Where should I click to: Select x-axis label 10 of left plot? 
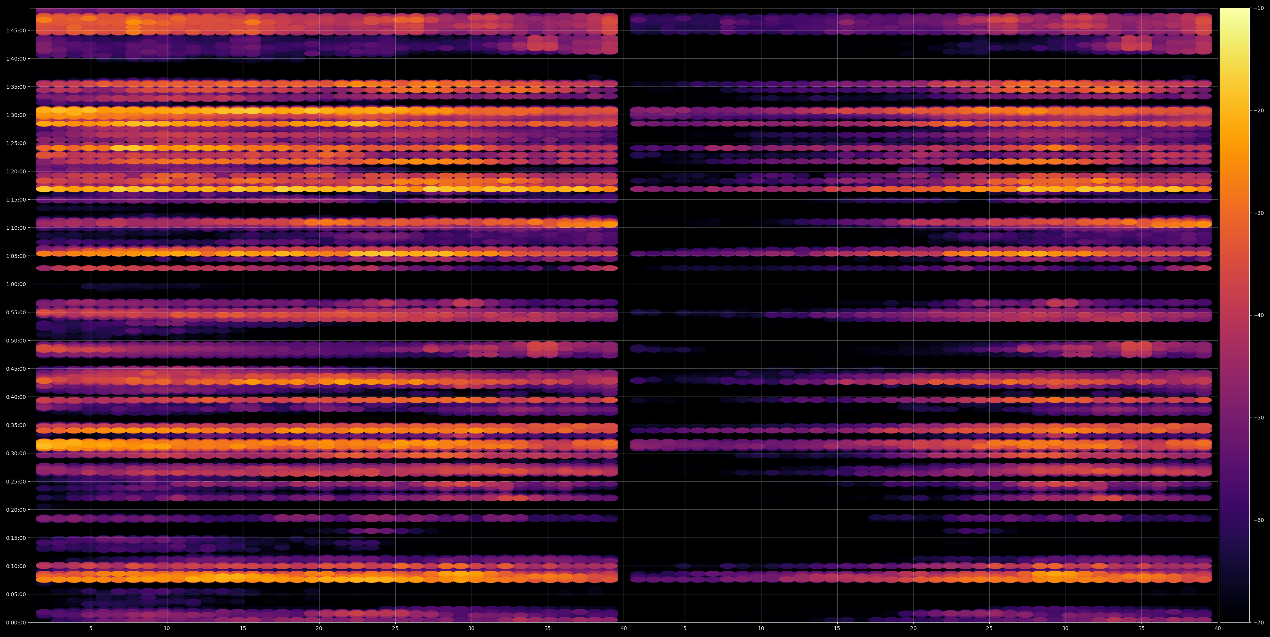pos(167,629)
